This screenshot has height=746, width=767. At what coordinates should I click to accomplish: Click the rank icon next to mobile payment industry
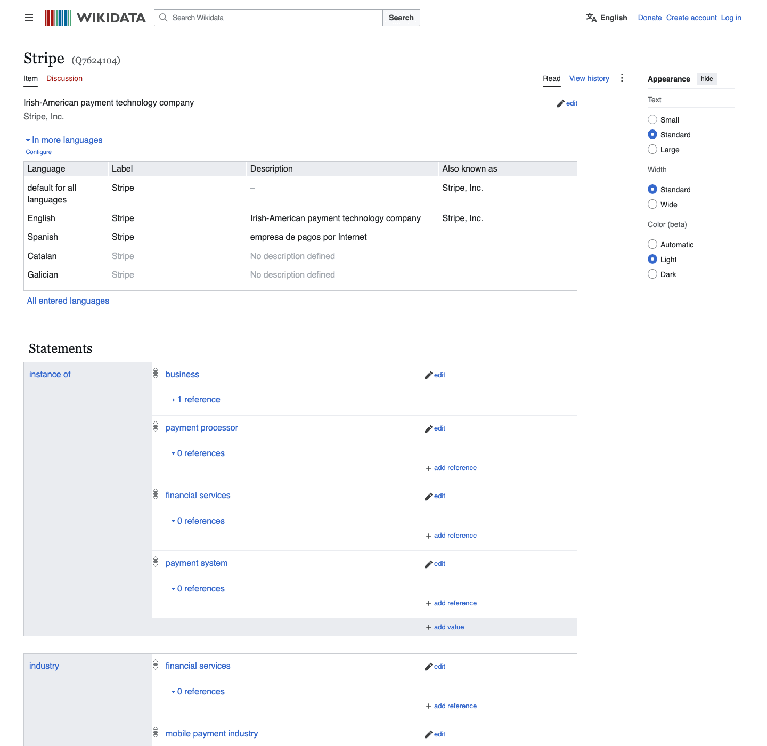pyautogui.click(x=156, y=732)
